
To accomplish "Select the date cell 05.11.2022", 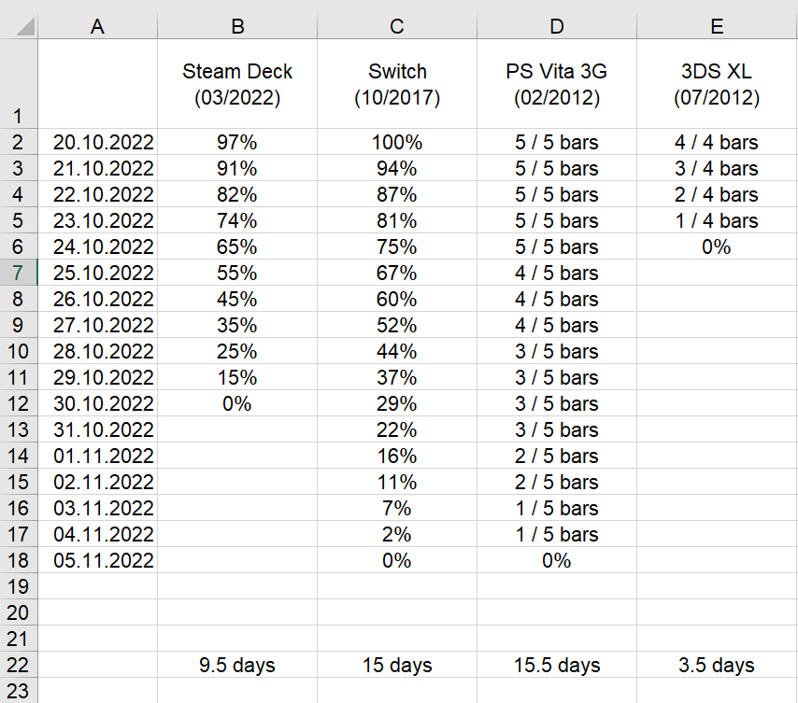I will coord(98,560).
